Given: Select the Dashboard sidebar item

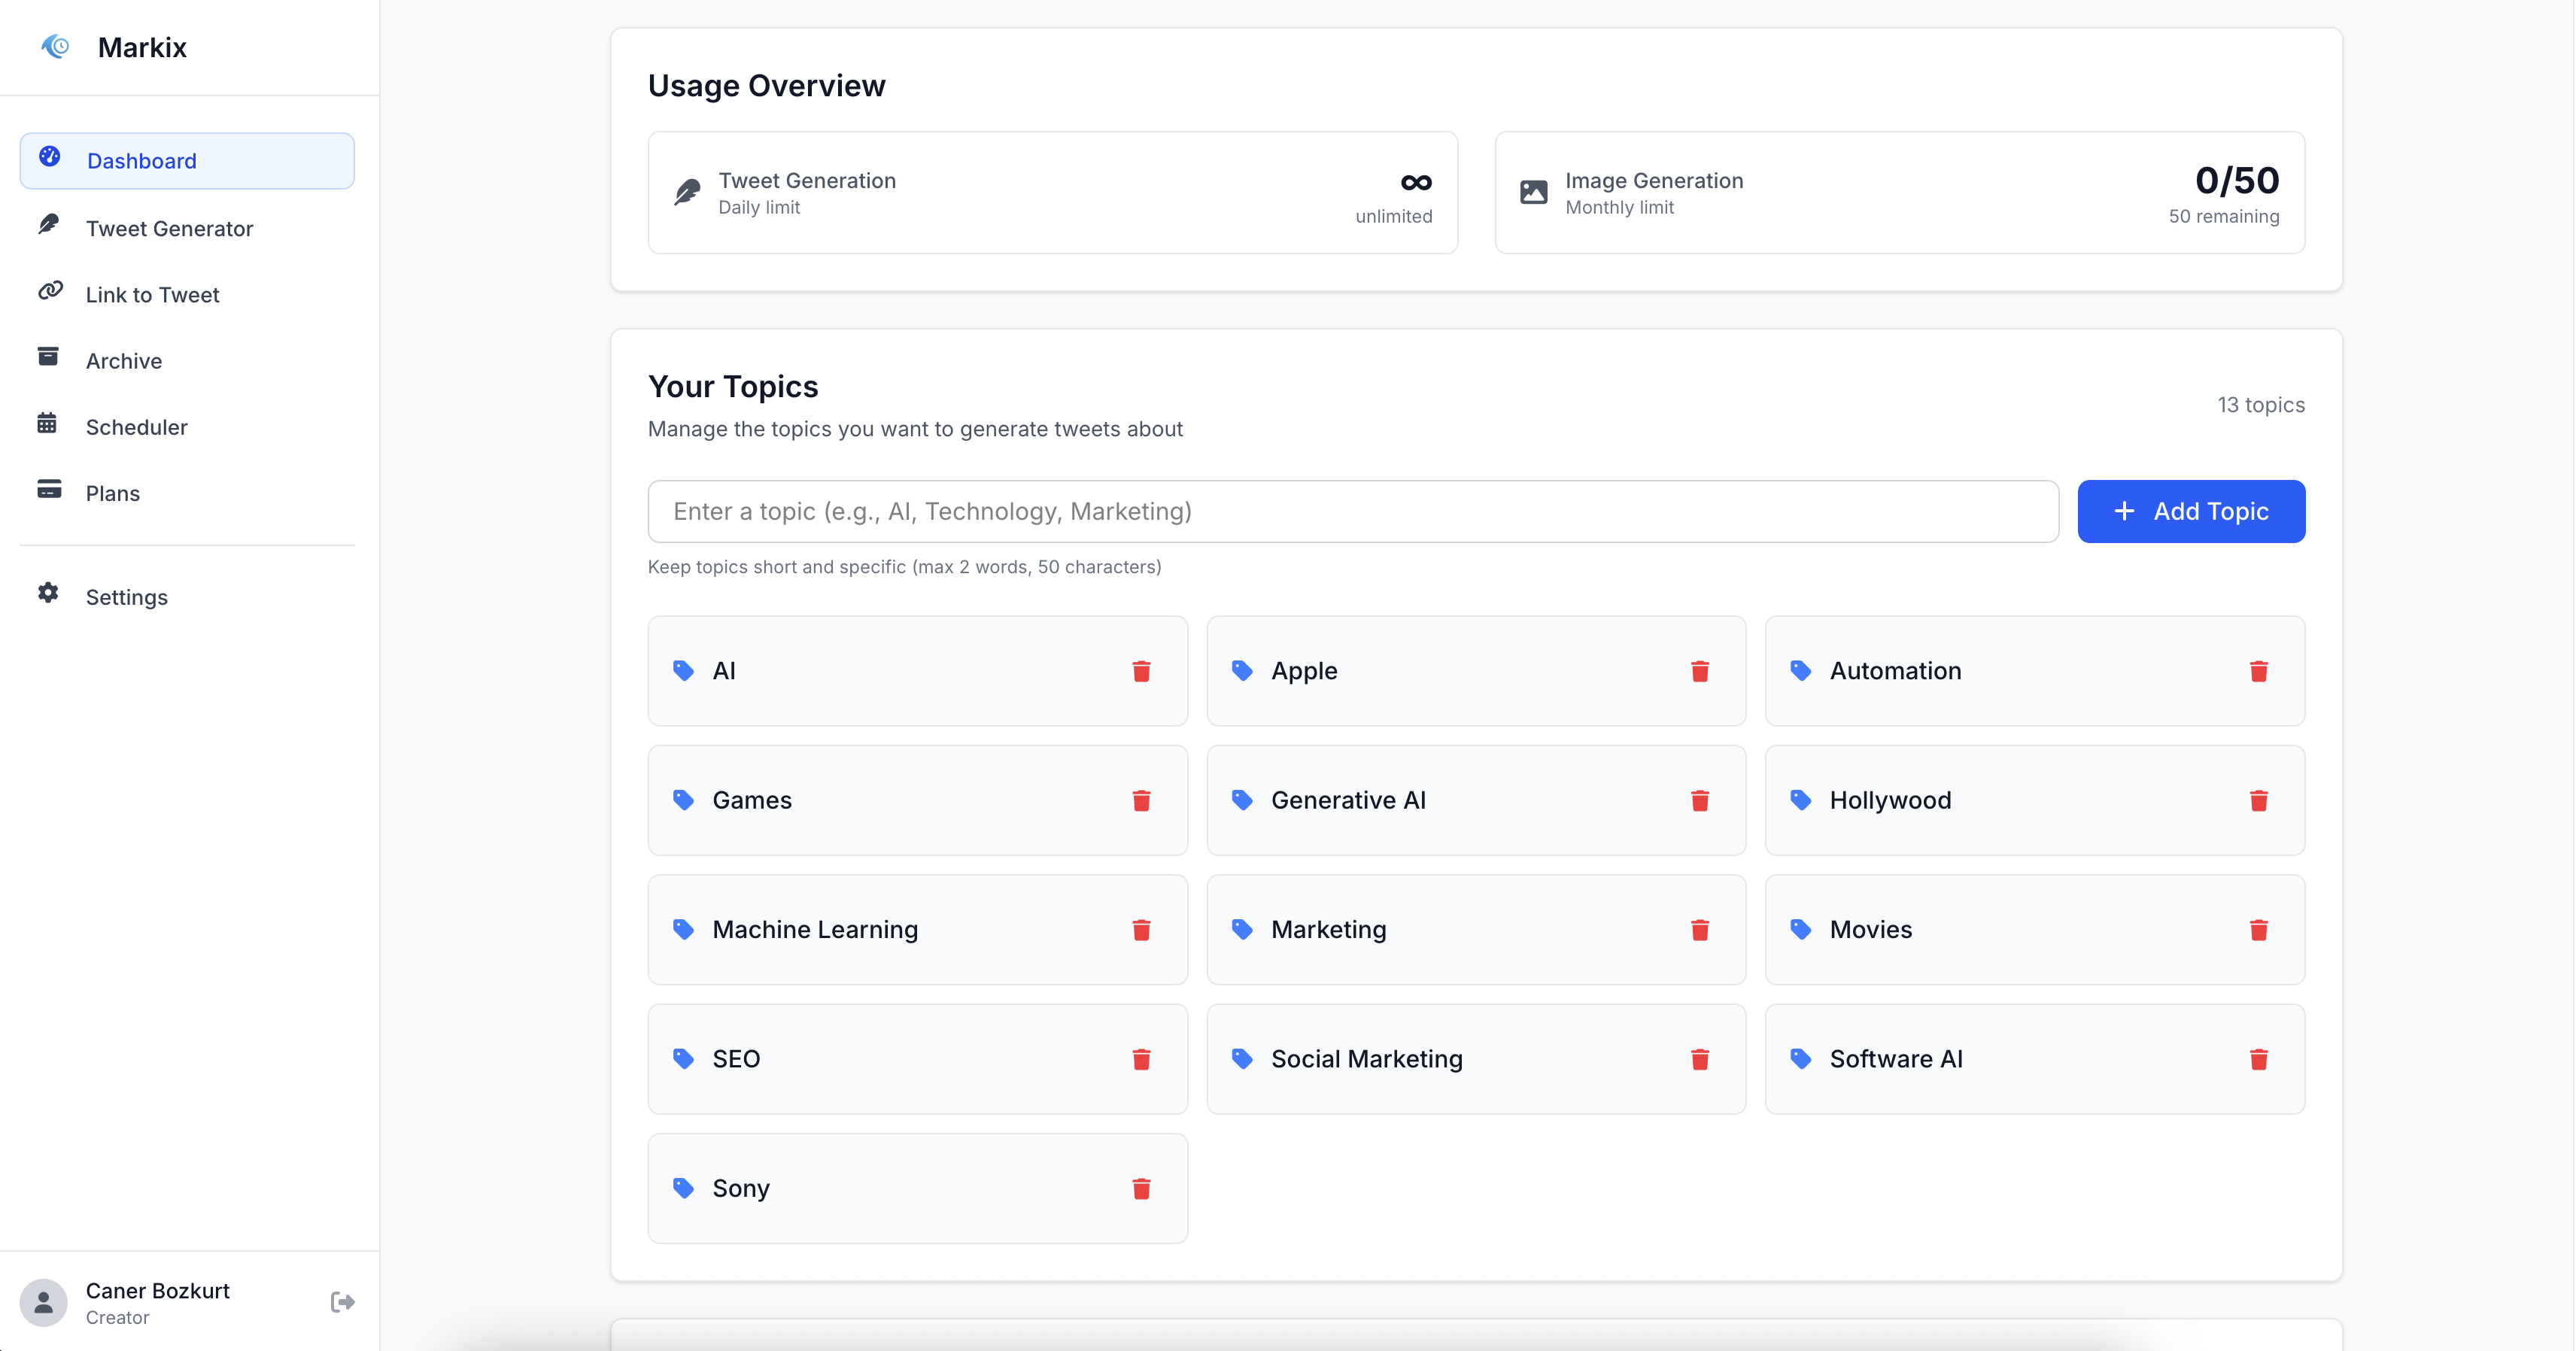Looking at the screenshot, I should [187, 161].
